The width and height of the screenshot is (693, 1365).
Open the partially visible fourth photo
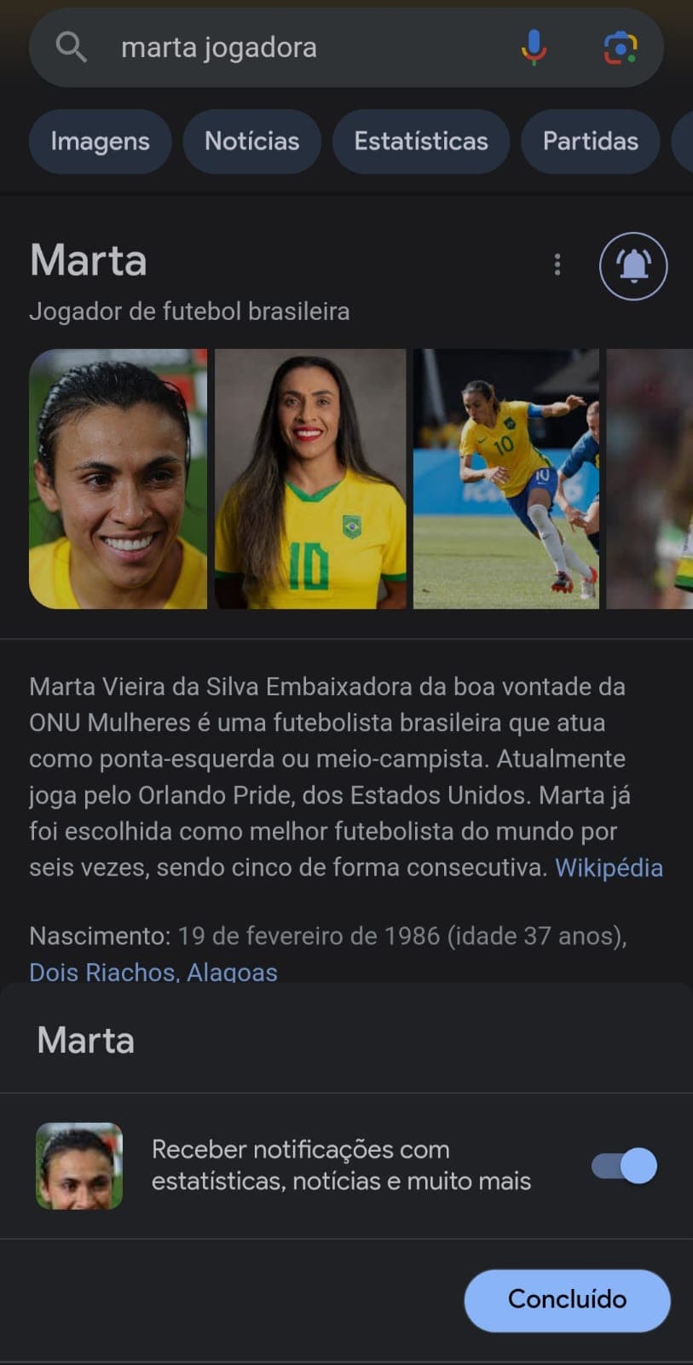click(650, 479)
